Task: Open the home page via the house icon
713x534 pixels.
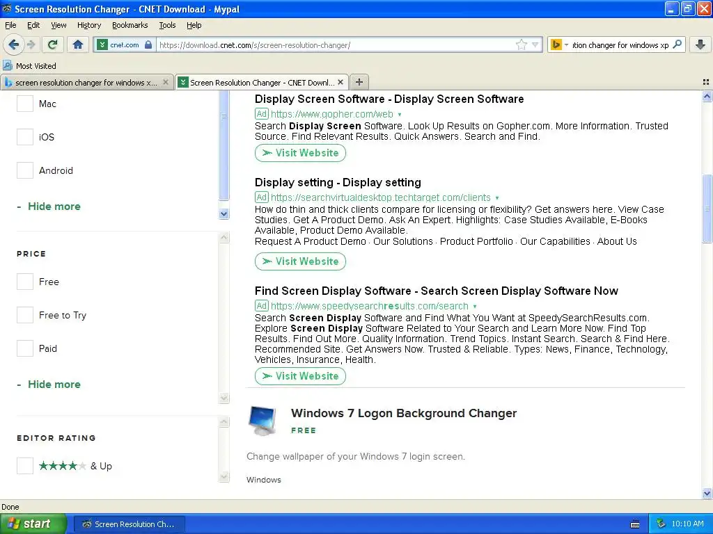Action: [78, 44]
